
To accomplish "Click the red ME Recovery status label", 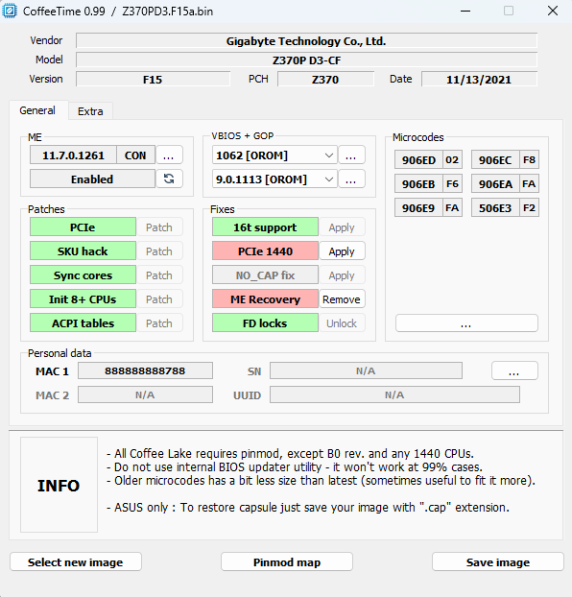I will (x=265, y=299).
